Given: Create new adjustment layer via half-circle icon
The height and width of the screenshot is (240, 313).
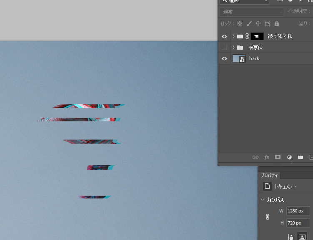Looking at the screenshot, I should [x=289, y=157].
